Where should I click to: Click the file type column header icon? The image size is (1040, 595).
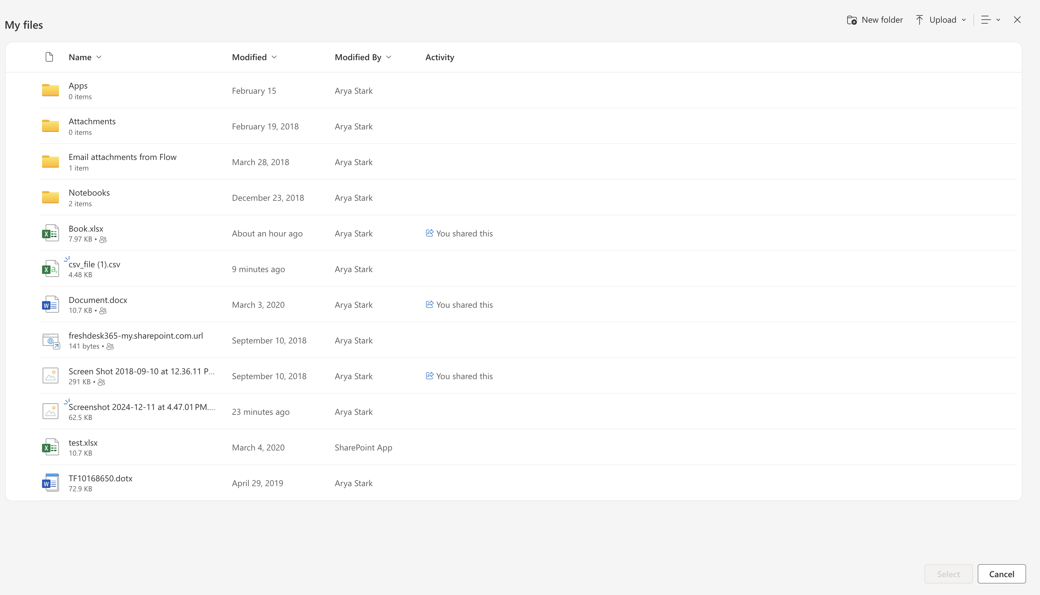pyautogui.click(x=49, y=57)
